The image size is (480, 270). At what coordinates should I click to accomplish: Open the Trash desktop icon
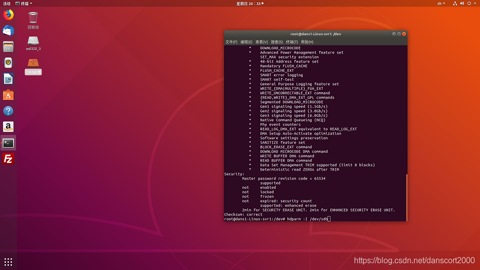[x=33, y=20]
